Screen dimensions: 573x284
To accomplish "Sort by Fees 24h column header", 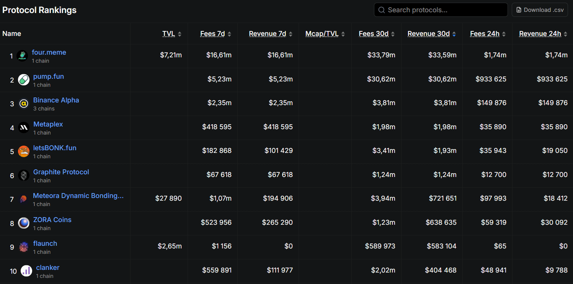I will (485, 34).
